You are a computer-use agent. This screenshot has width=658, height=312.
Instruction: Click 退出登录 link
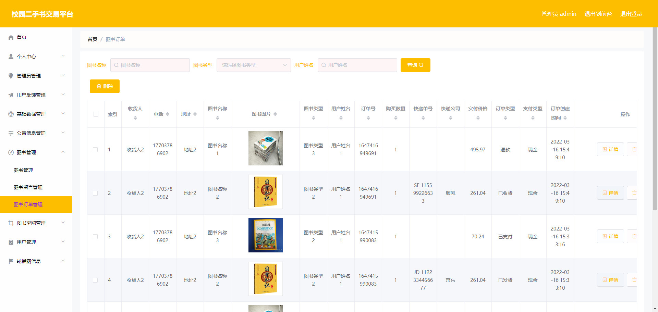point(631,14)
